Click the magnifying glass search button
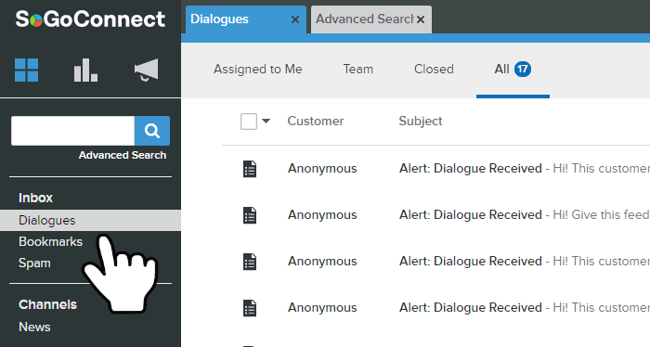This screenshot has width=650, height=347. pyautogui.click(x=152, y=131)
